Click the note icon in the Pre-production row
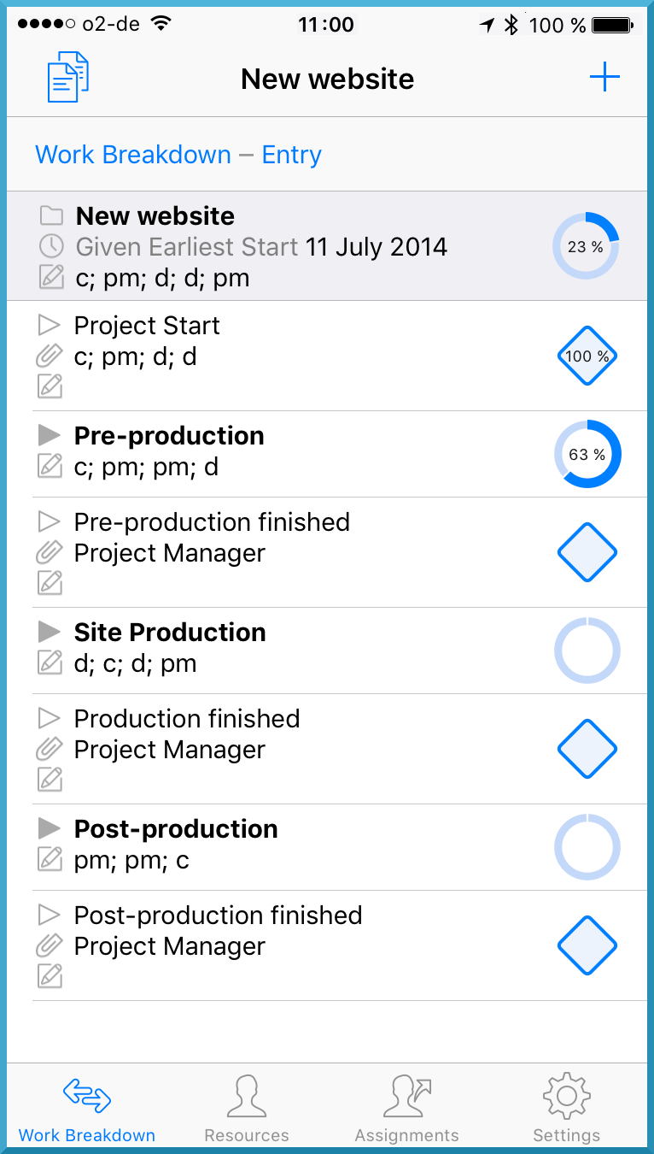Image resolution: width=654 pixels, height=1154 pixels. (x=50, y=466)
